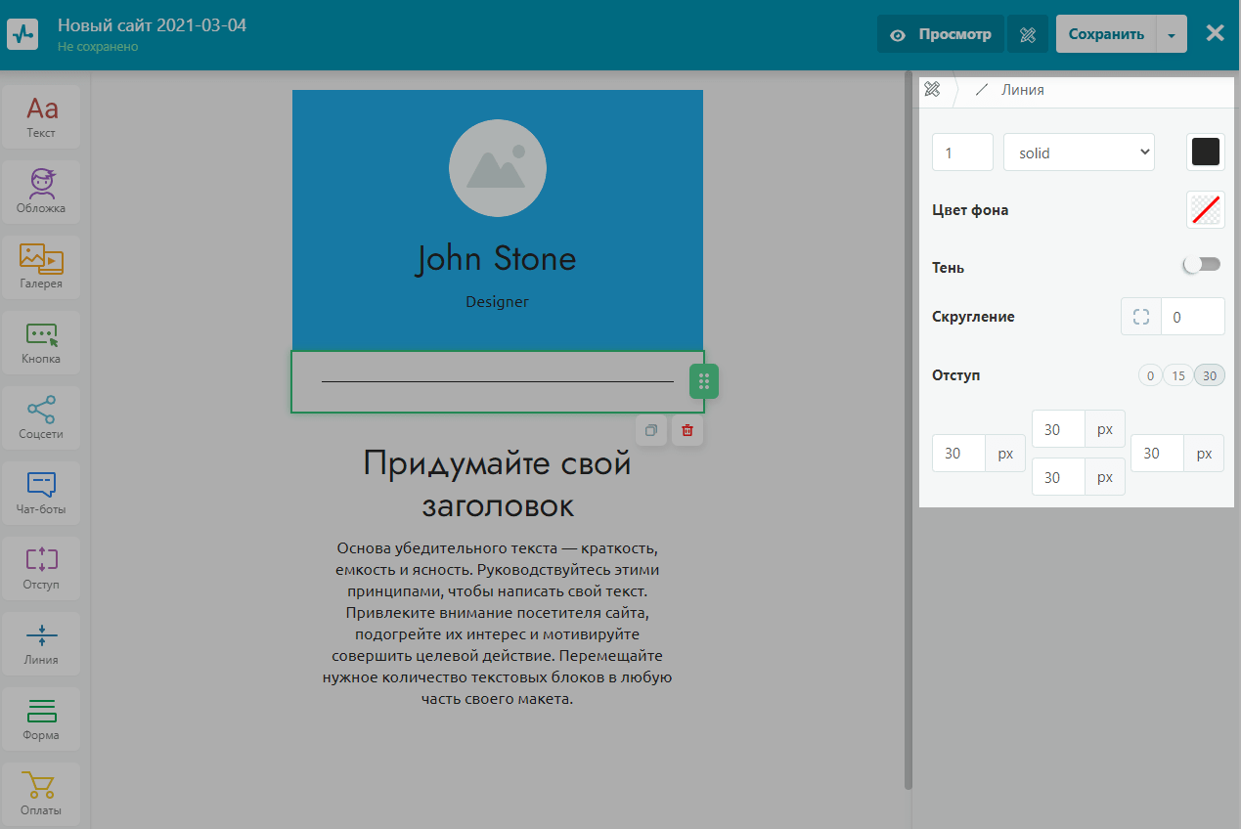
Task: Enable the Shadow (Тень) toggle
Action: click(1203, 265)
